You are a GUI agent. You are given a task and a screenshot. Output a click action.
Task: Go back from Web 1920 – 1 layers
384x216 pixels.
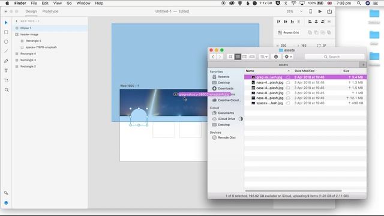(x=16, y=21)
